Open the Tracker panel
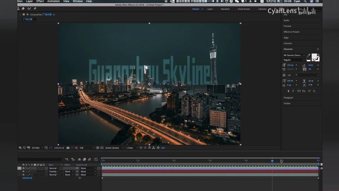This screenshot has height=191, width=339. [287, 103]
